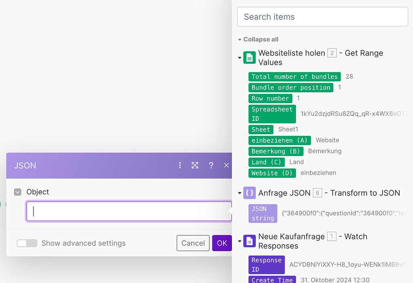Open the Google Sheets 'Websiteliste holen' module icon
The height and width of the screenshot is (283, 413).
(249, 57)
